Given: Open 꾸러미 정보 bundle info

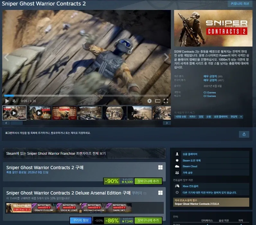Looking at the screenshot, I should click(x=81, y=221).
